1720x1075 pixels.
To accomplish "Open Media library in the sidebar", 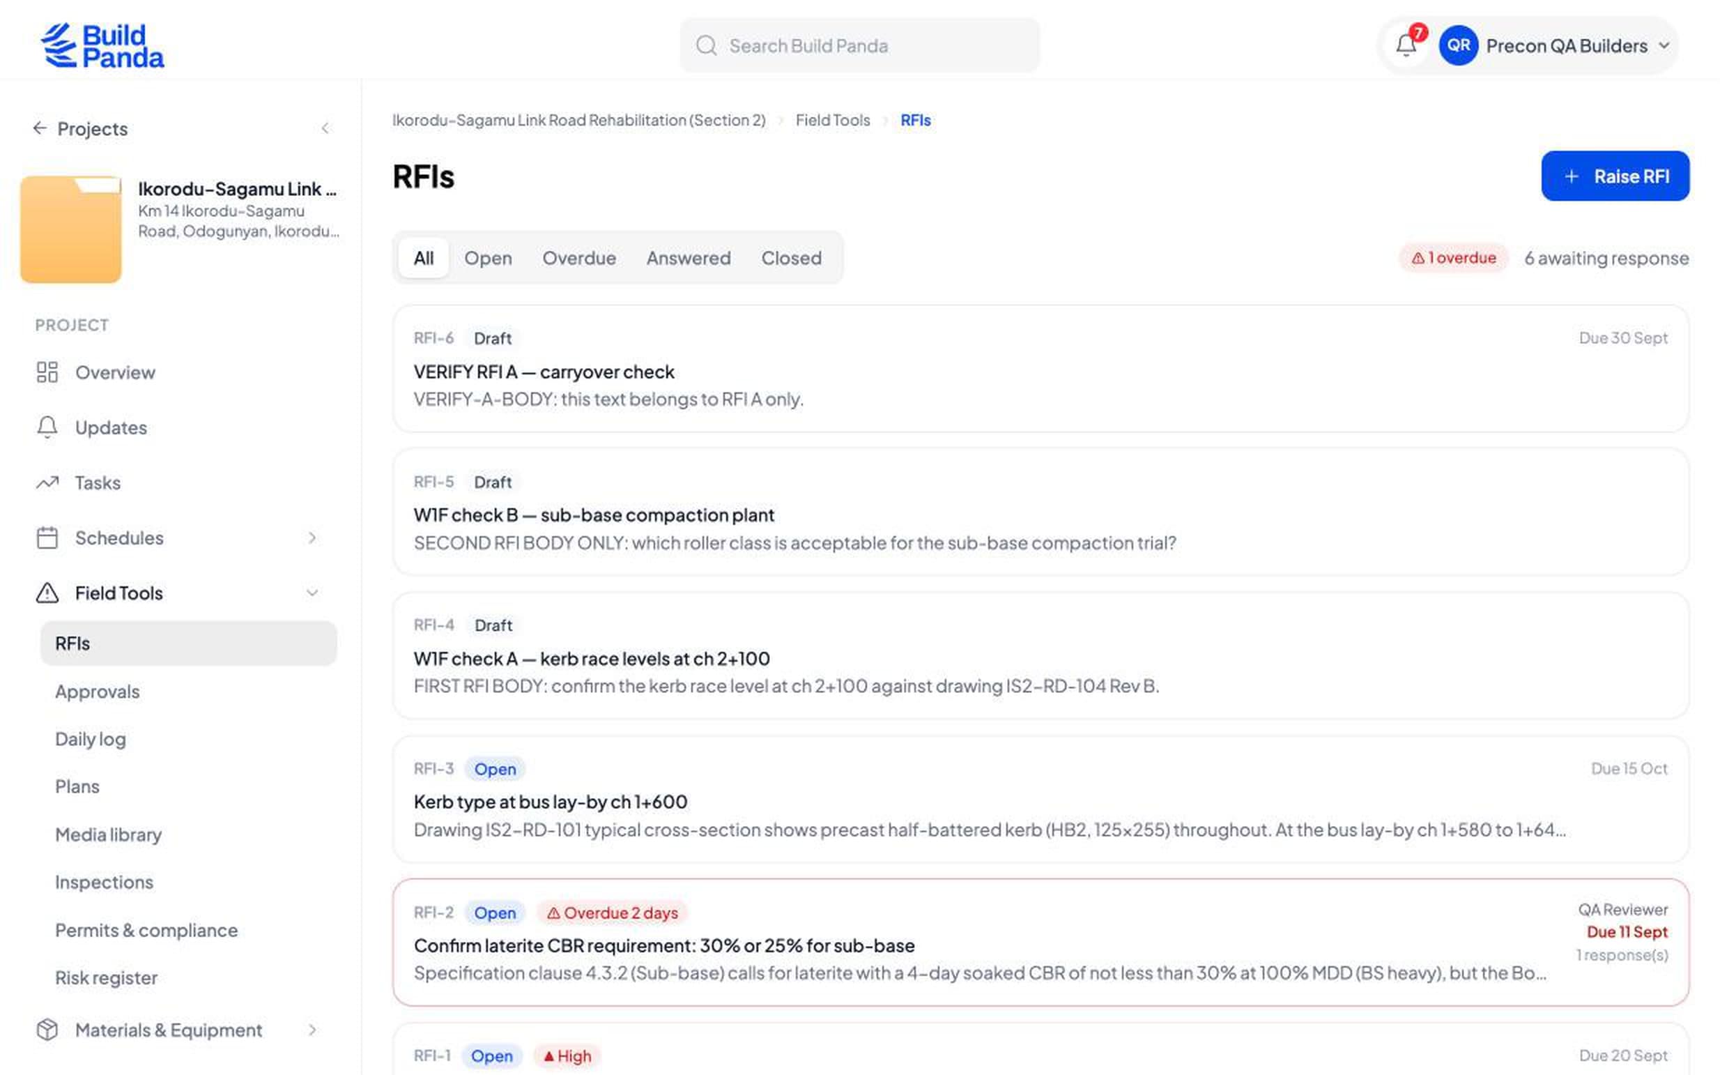I will tap(108, 834).
